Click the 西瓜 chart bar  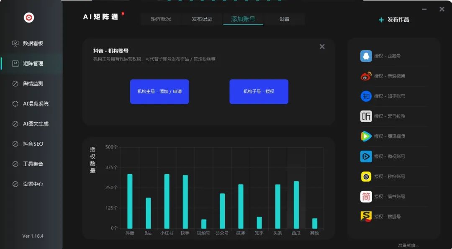coord(296,205)
